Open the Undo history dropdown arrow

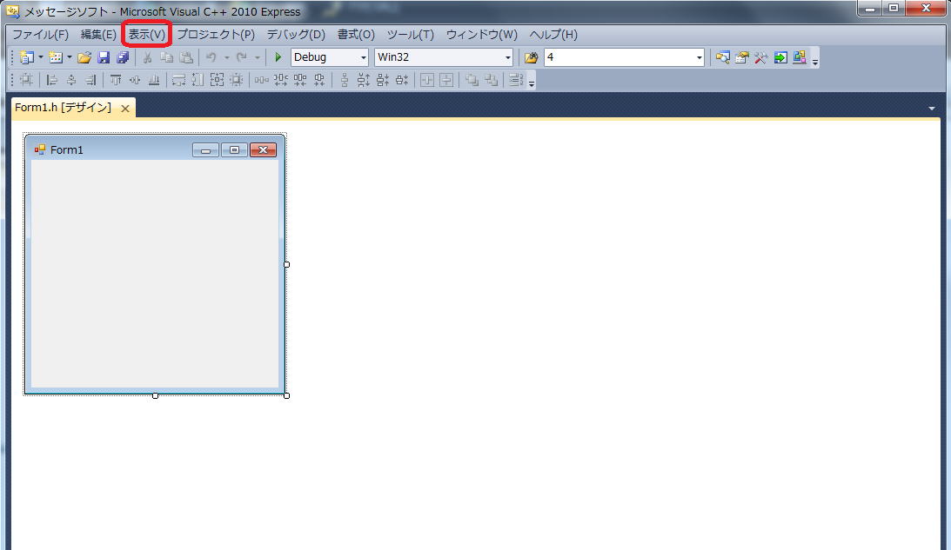226,57
